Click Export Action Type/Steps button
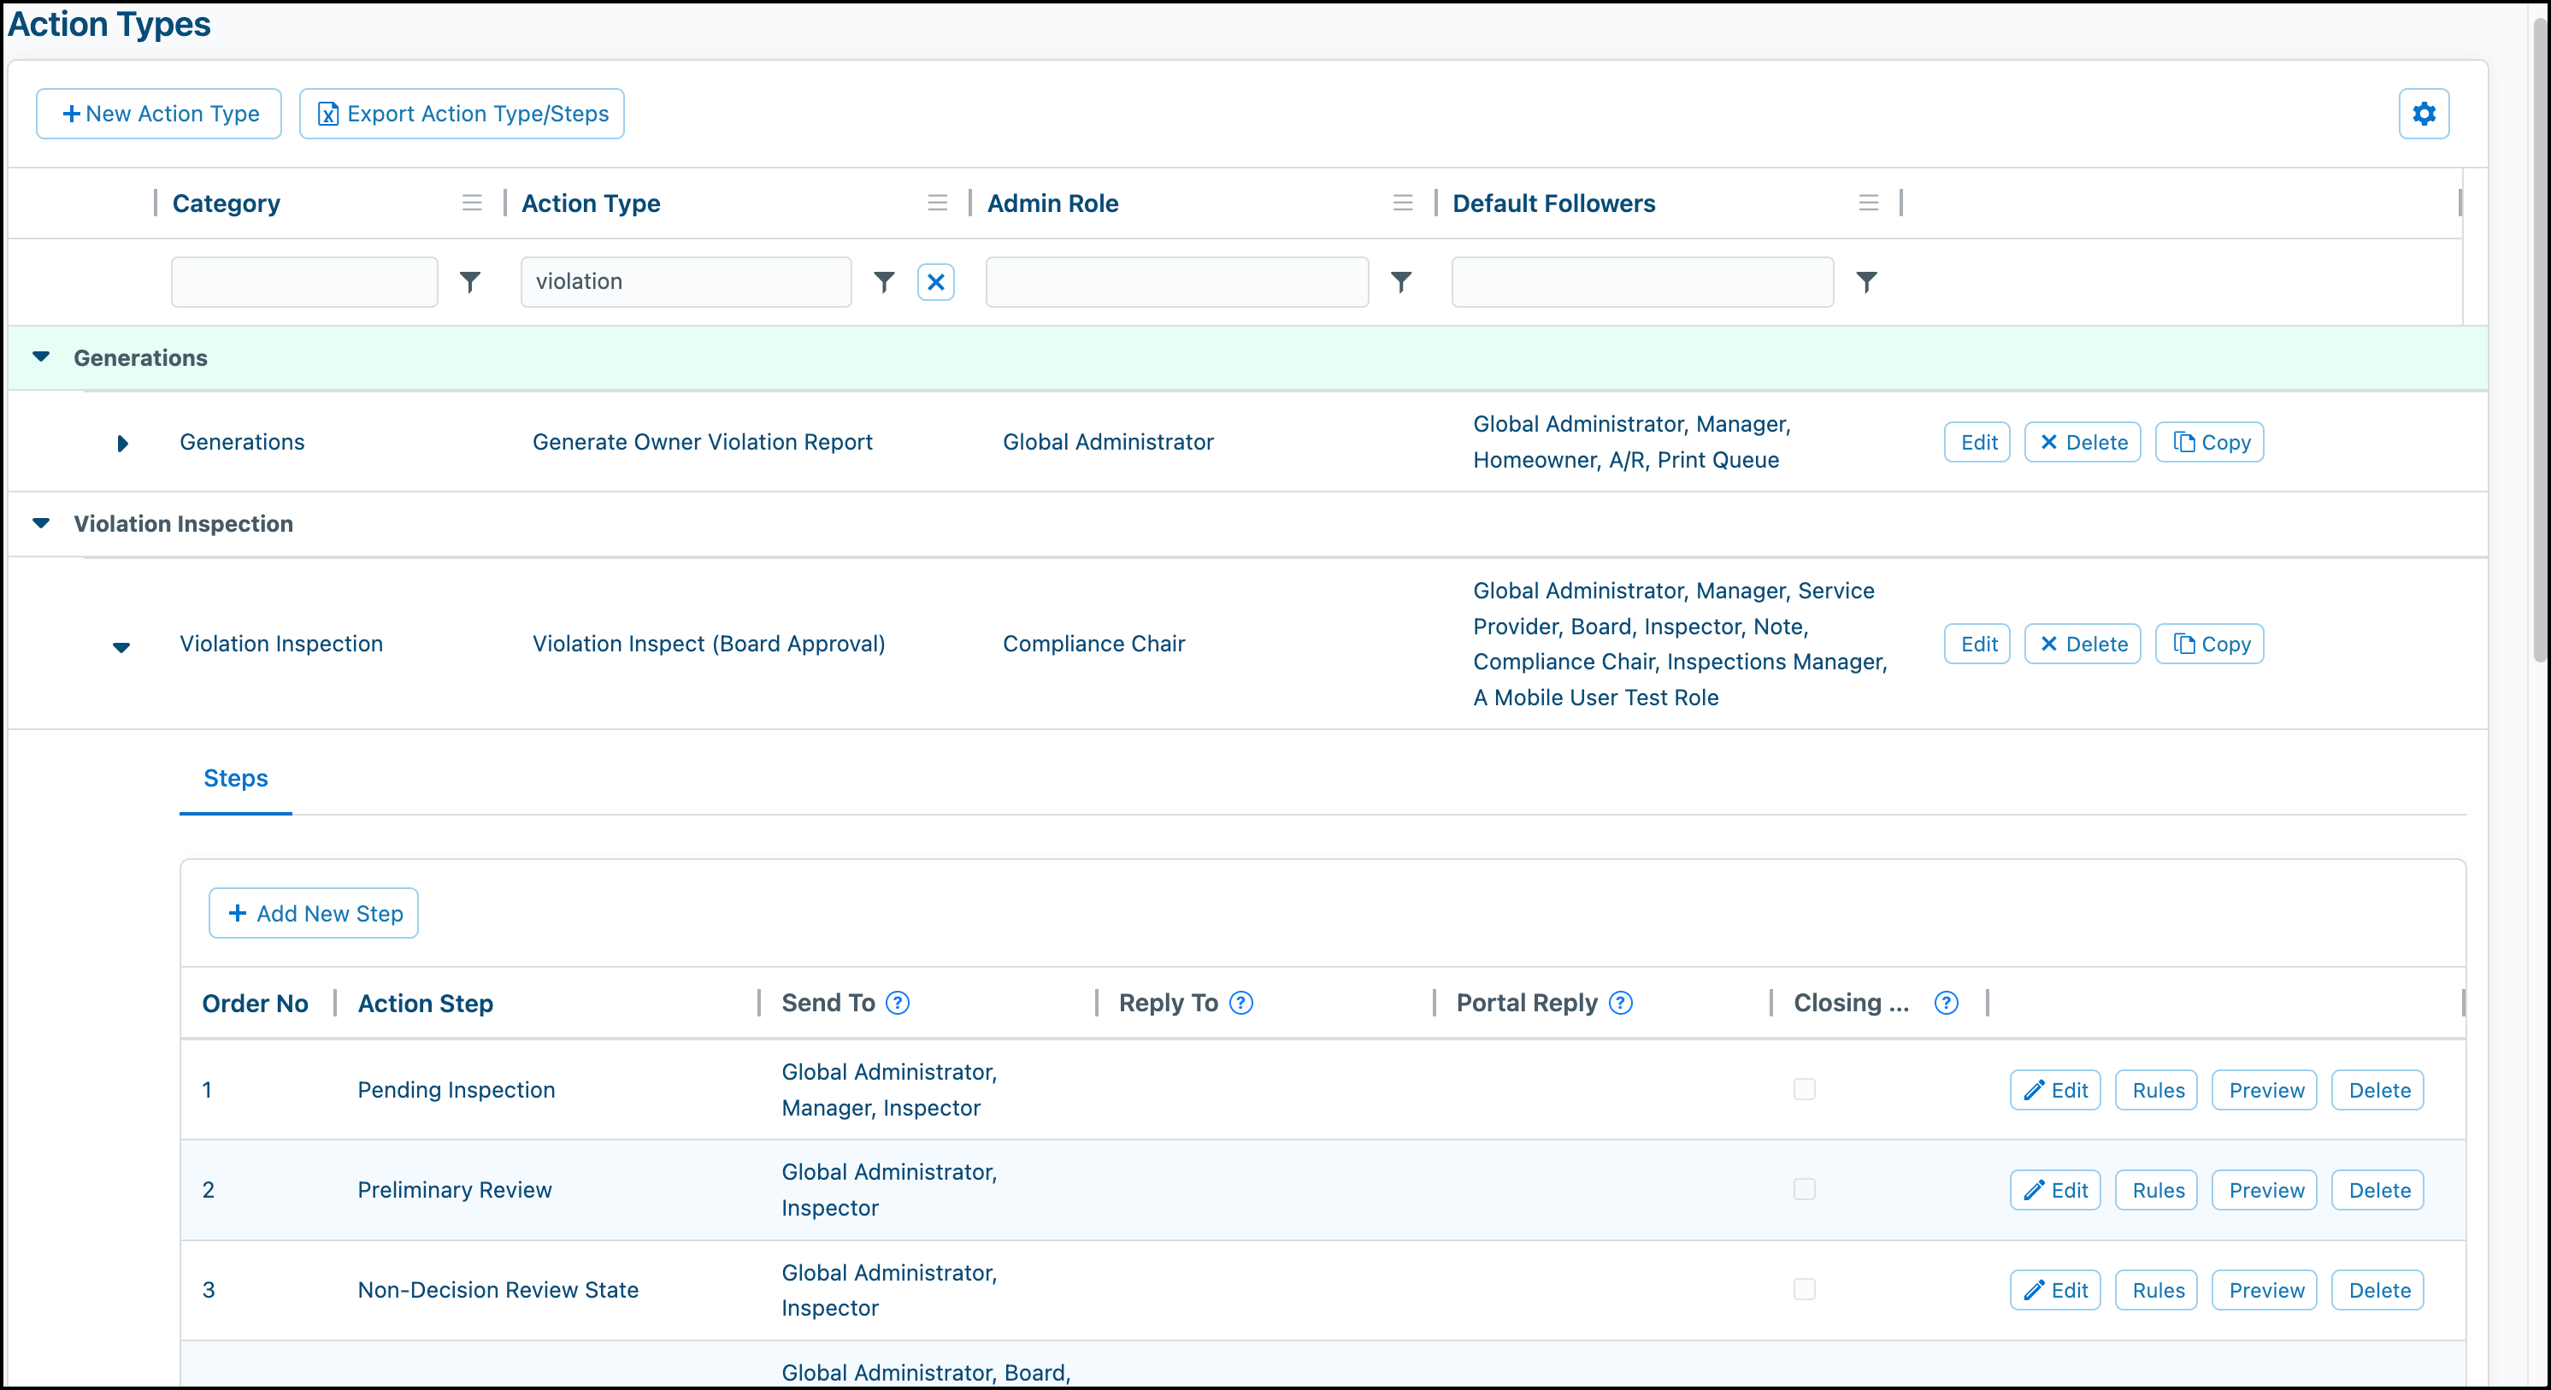Screen dimensions: 2551x1390 pos(462,114)
